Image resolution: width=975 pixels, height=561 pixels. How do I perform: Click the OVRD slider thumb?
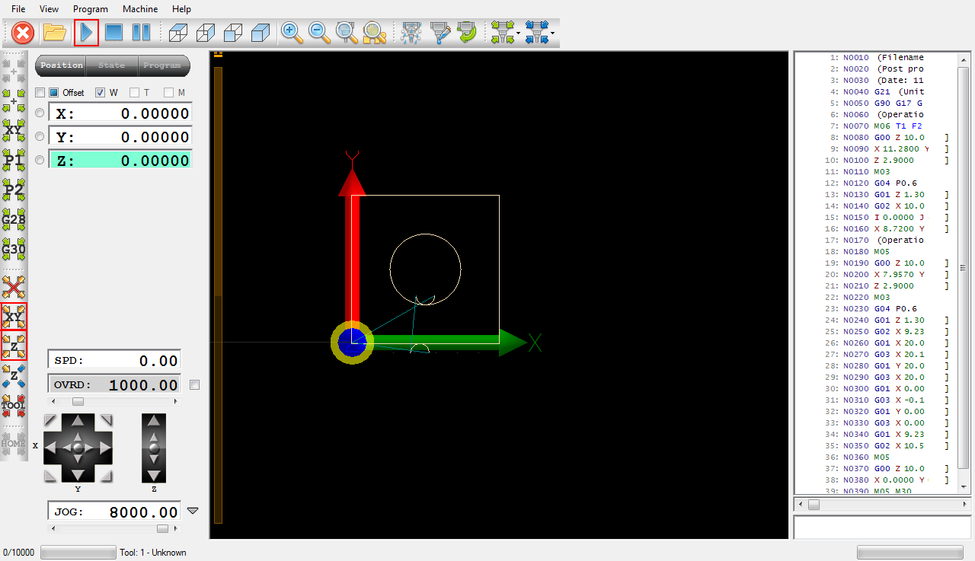pos(78,401)
